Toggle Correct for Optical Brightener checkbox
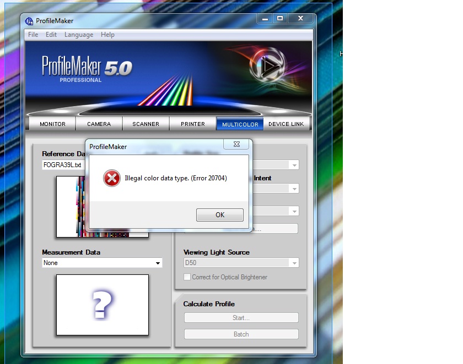 [187, 277]
